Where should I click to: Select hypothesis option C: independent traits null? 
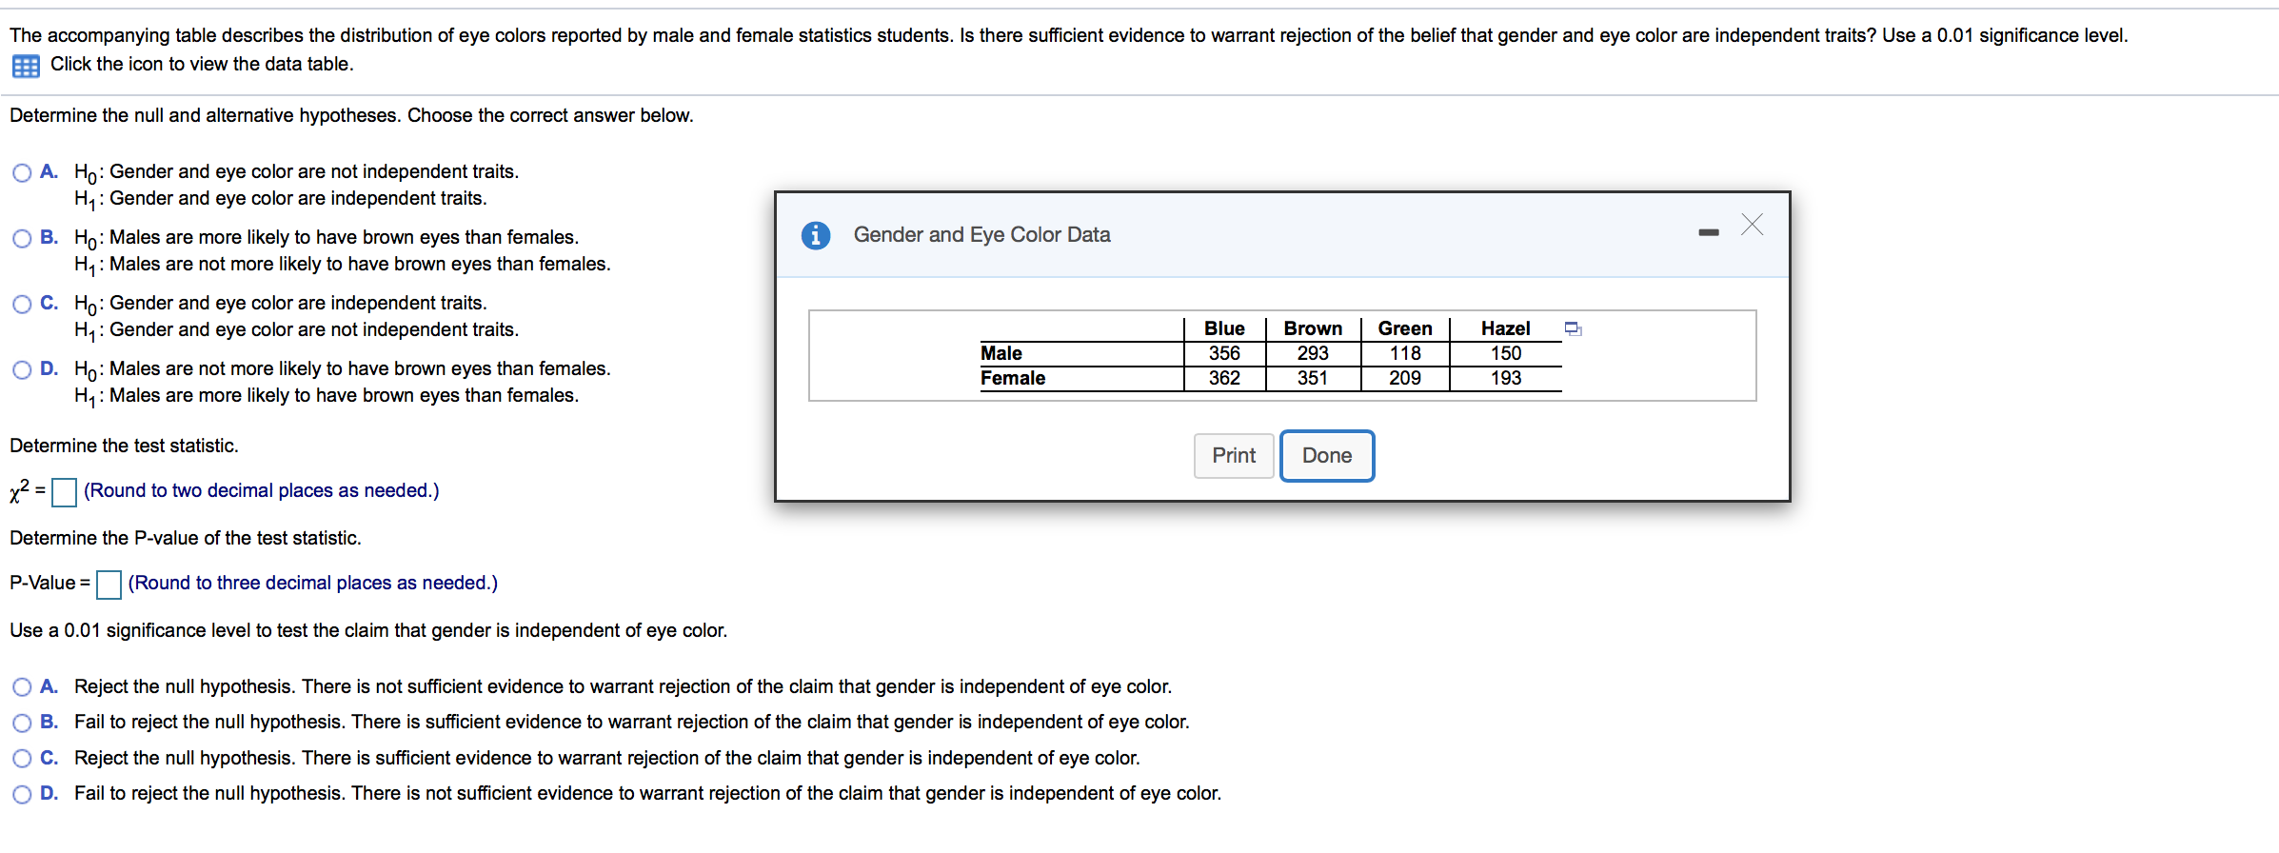[22, 304]
